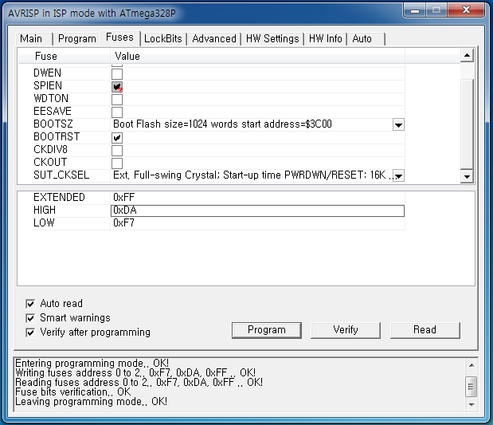
Task: Click the fuse list scrollbar thumb
Action: 467,124
